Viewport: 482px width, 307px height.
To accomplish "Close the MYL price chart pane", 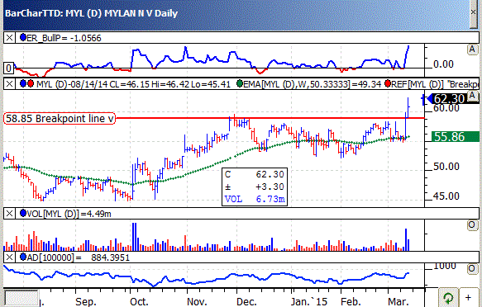I will tap(10, 83).
